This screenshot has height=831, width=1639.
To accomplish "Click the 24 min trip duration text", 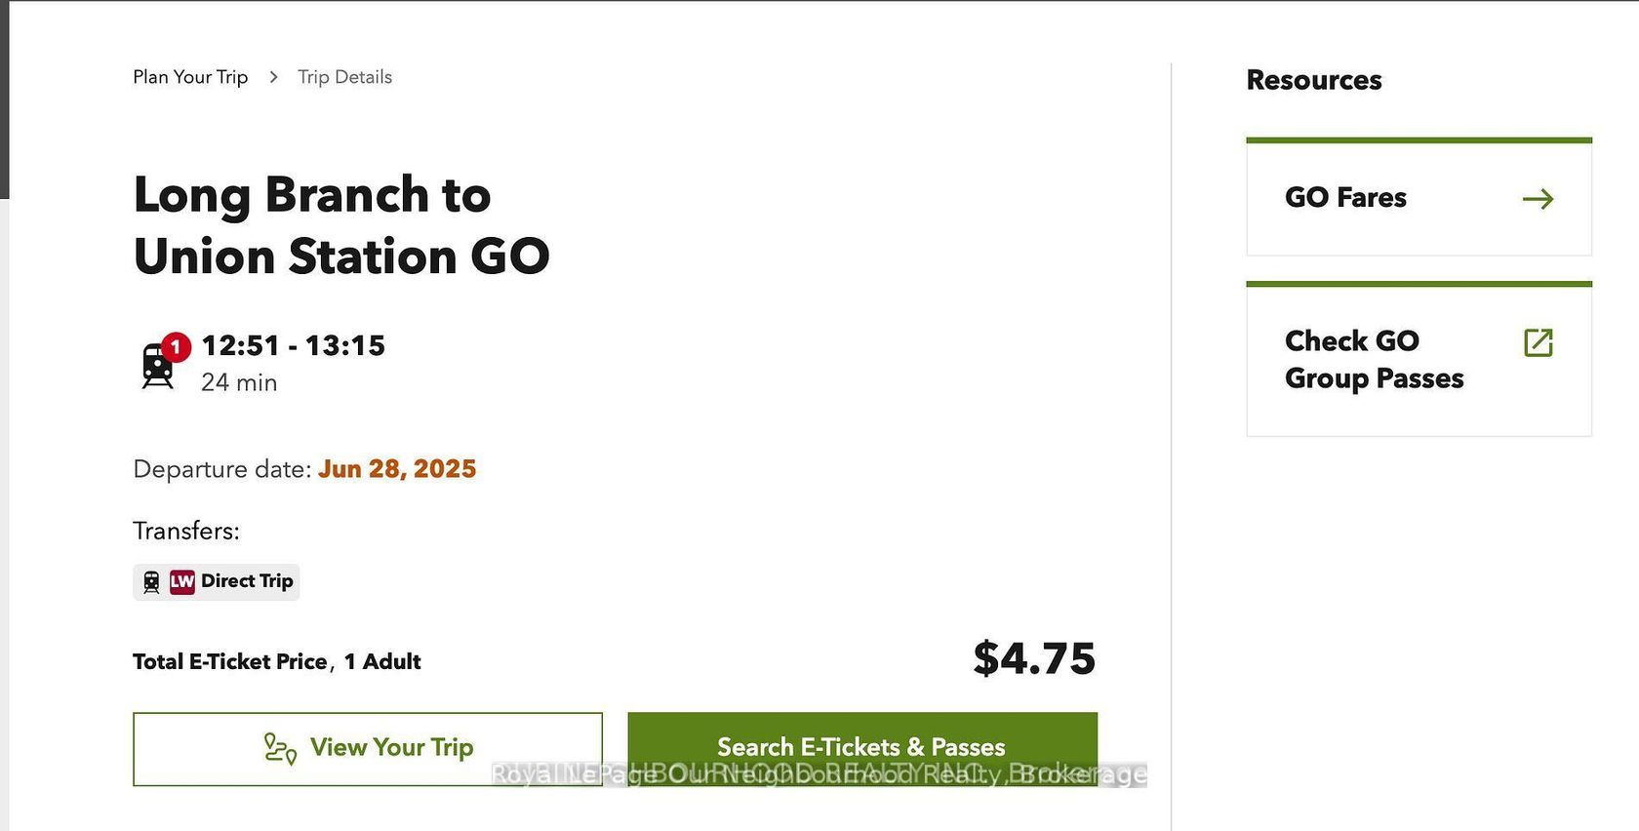I will click(239, 382).
